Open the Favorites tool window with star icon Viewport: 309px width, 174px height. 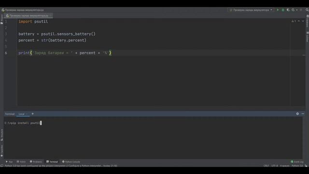tap(2, 151)
